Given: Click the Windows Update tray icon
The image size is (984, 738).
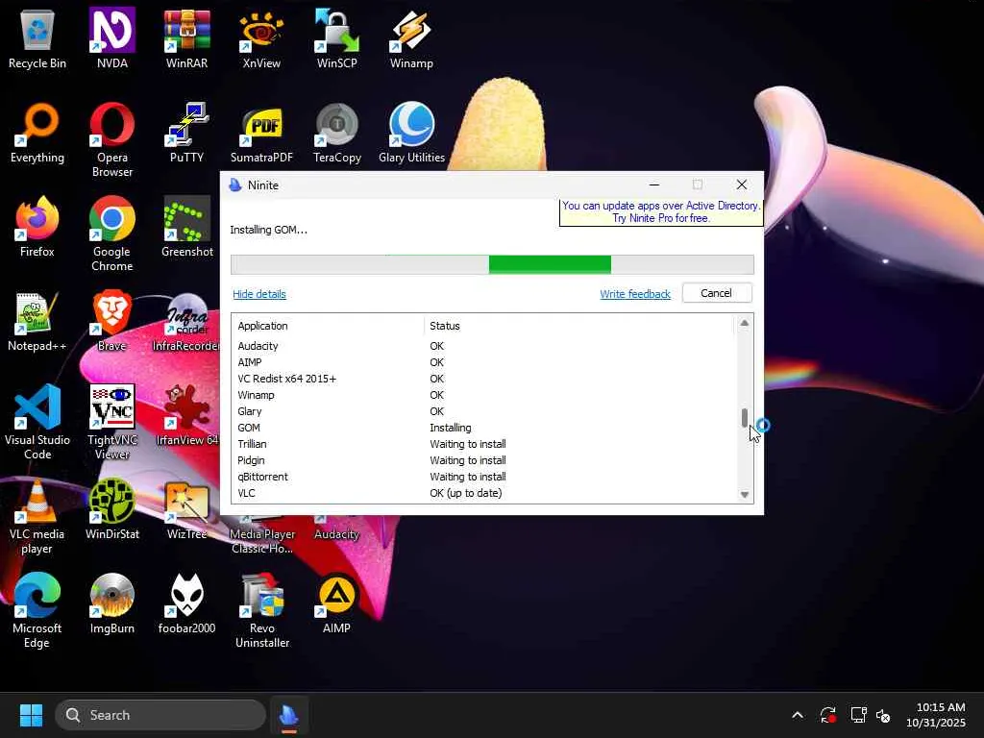Looking at the screenshot, I should [x=828, y=715].
